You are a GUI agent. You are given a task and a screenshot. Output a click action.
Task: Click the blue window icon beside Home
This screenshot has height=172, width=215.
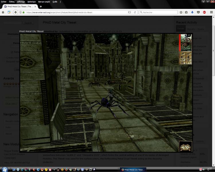tap(9, 12)
